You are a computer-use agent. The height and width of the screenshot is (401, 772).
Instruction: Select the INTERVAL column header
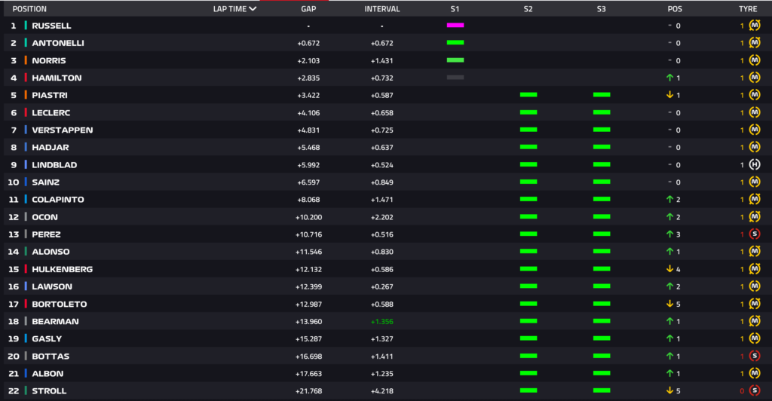382,9
